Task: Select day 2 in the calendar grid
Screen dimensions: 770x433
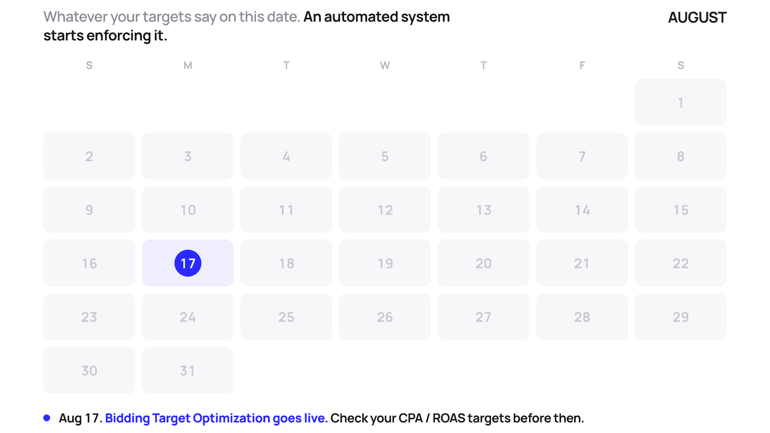Action: [x=89, y=156]
